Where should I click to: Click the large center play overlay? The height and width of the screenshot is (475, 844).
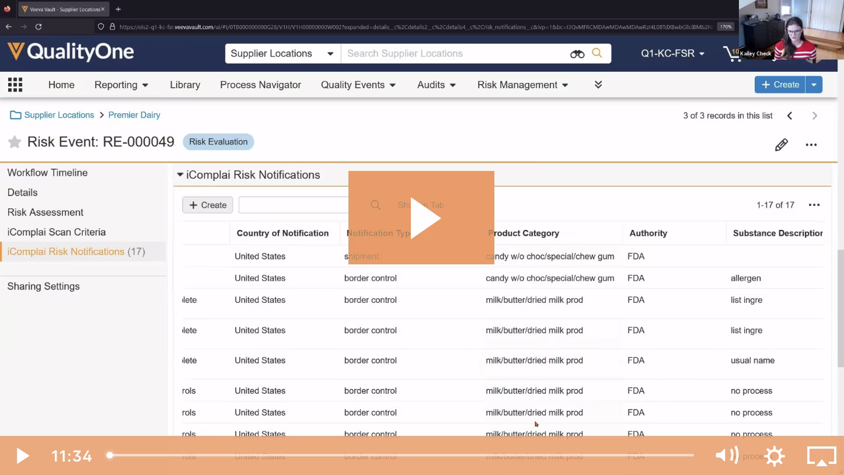pos(421,218)
